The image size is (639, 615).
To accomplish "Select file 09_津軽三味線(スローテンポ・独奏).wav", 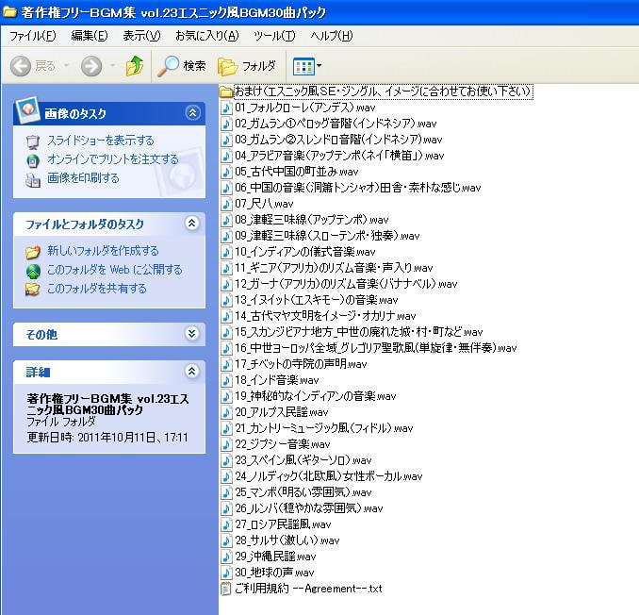I will (327, 236).
